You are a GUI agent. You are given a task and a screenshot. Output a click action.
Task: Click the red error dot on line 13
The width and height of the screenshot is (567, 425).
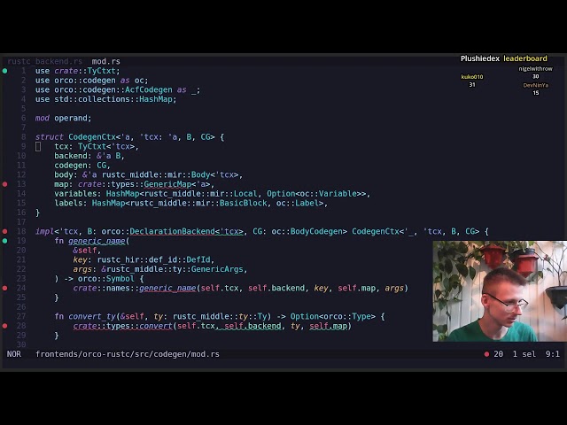[4, 184]
